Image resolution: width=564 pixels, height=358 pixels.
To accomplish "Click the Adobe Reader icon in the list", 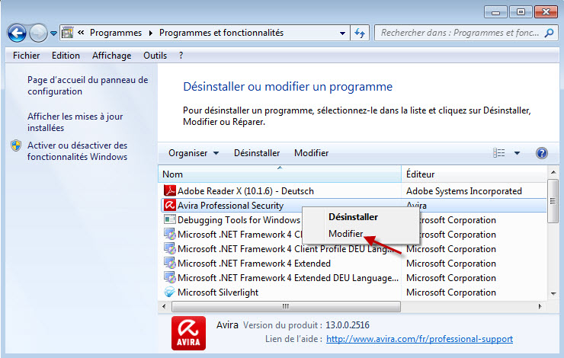I will pyautogui.click(x=169, y=190).
